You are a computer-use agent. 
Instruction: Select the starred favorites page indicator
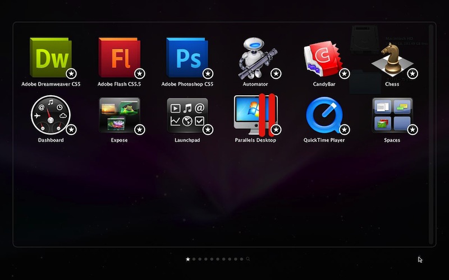(188, 259)
